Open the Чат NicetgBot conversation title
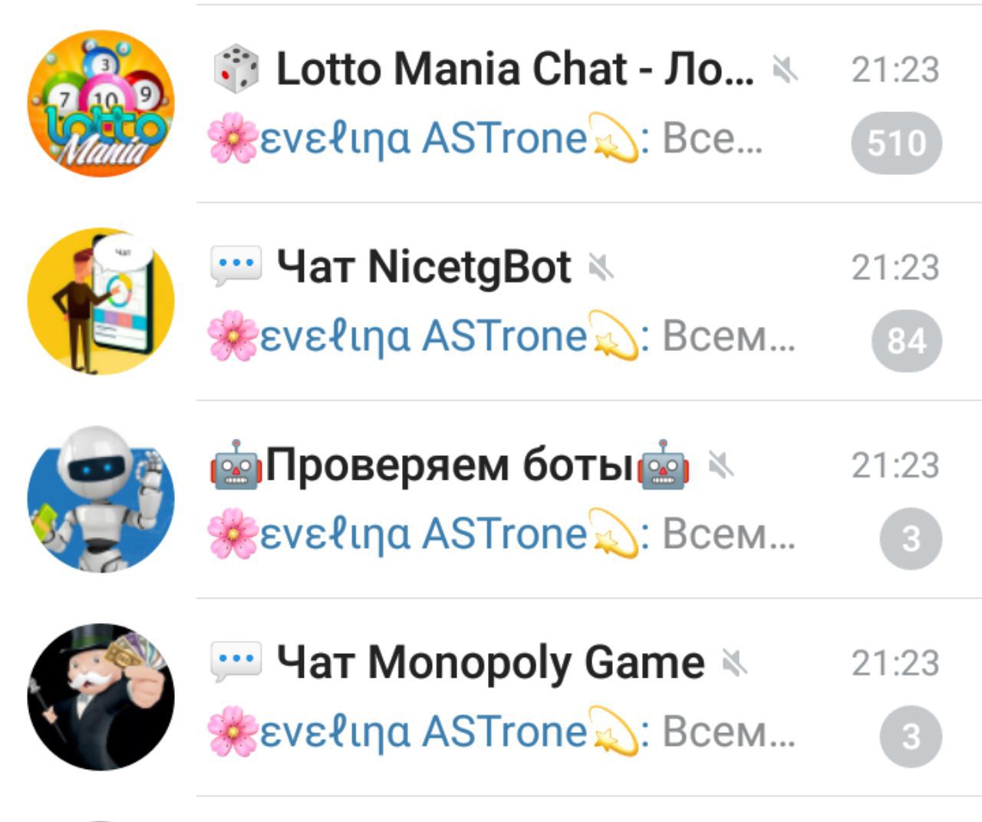The width and height of the screenshot is (982, 822). click(x=423, y=268)
